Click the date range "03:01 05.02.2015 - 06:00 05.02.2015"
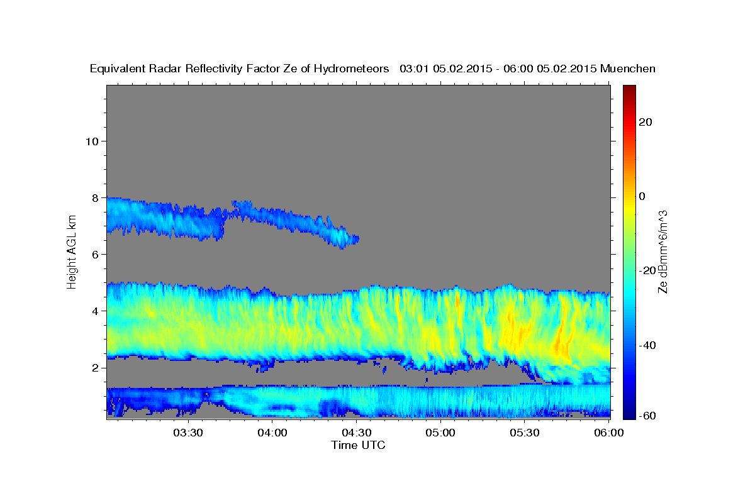755x503 pixels. point(497,69)
